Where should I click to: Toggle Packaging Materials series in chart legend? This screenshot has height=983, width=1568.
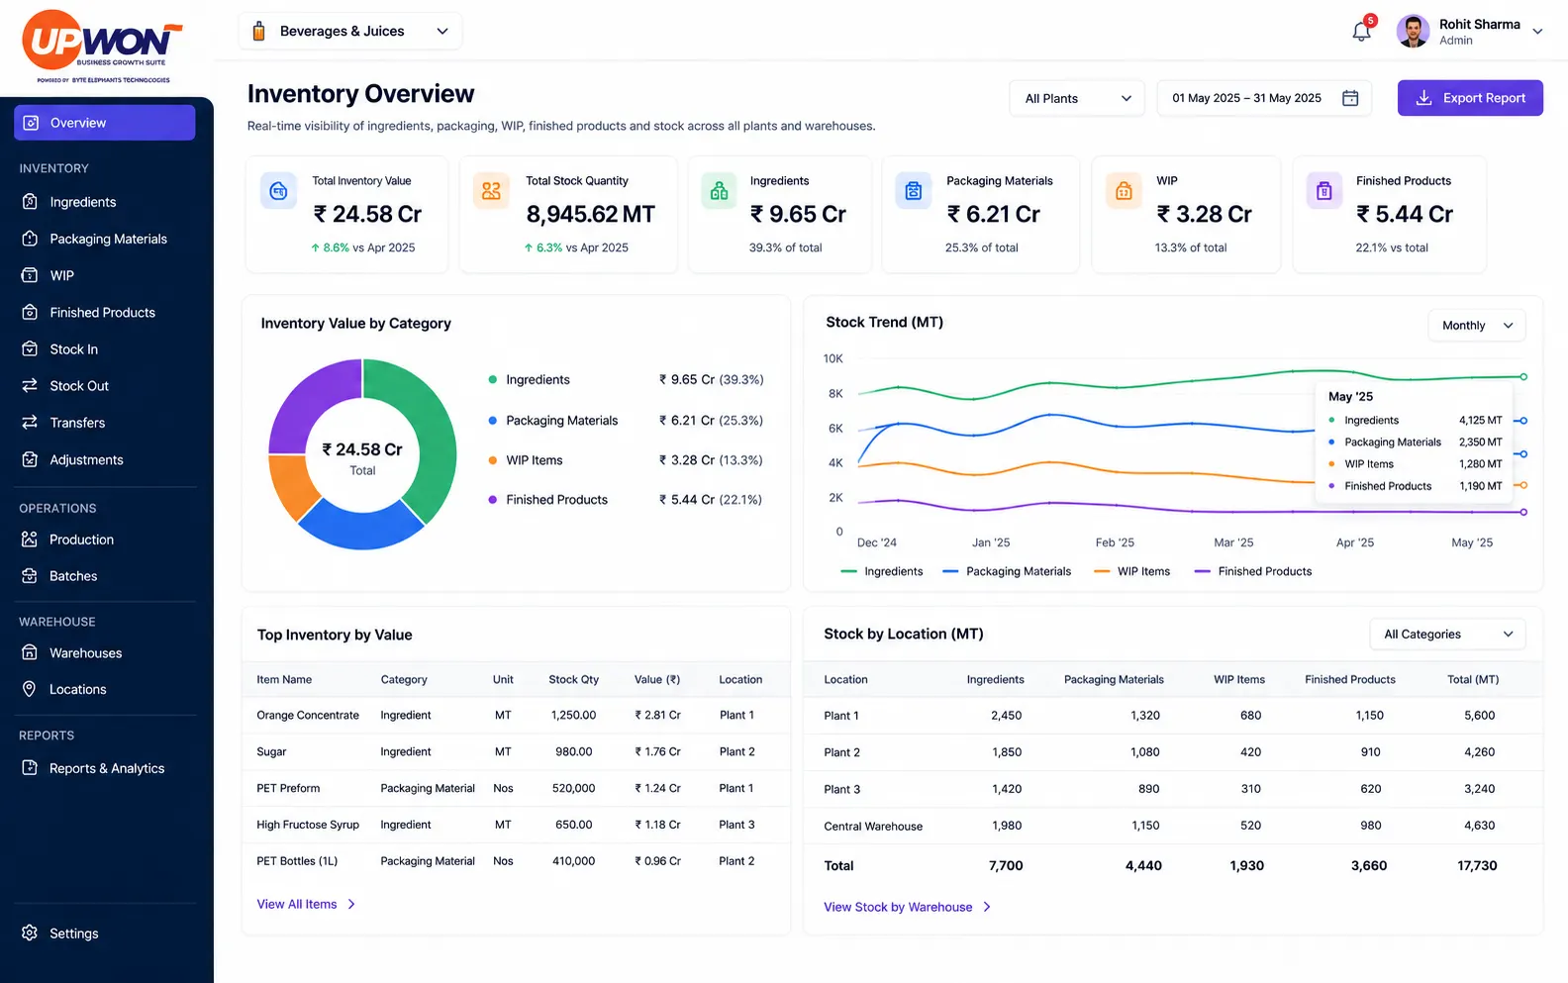coord(1007,571)
